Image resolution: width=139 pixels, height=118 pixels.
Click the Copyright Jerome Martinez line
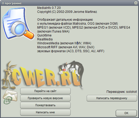coord(67,12)
